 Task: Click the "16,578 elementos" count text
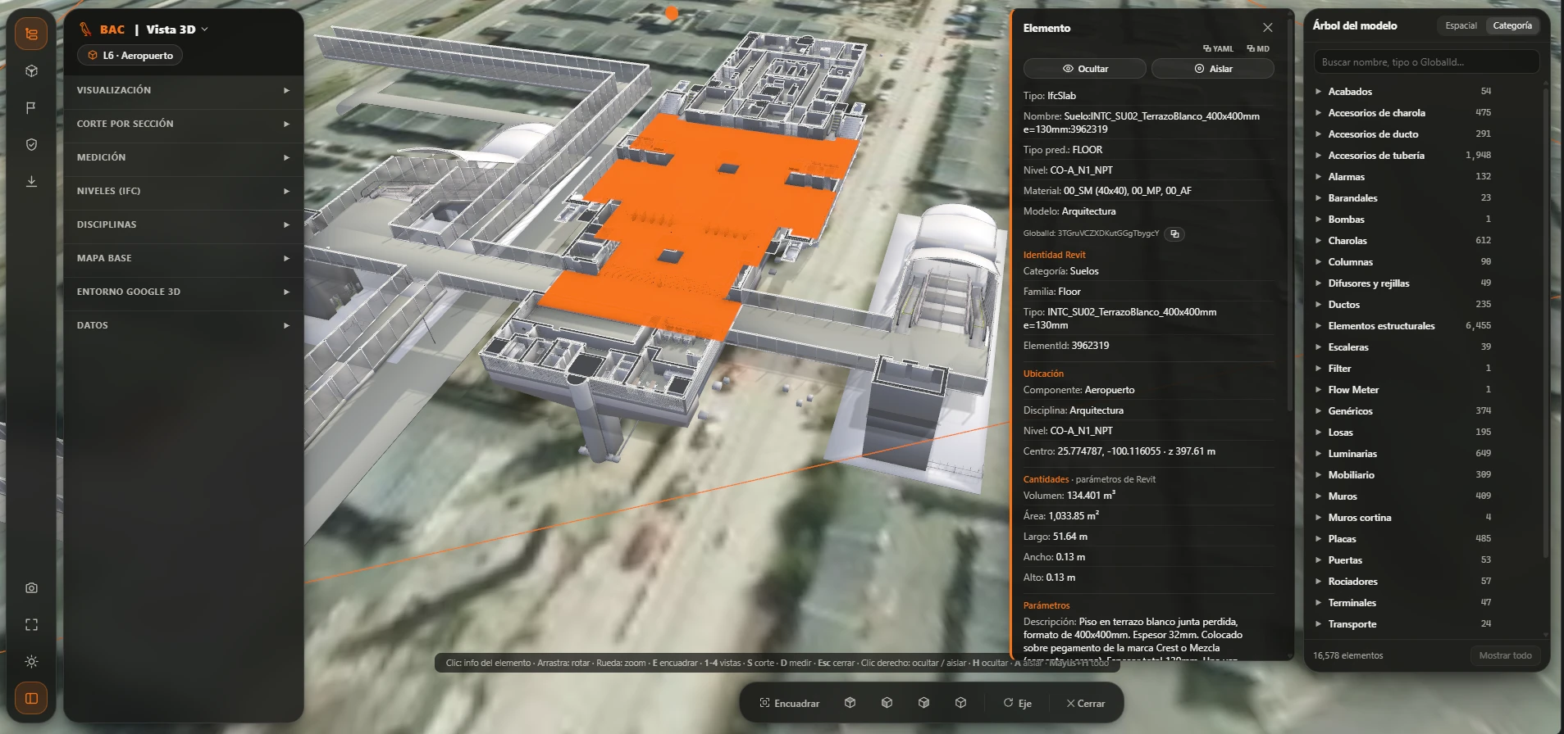tap(1347, 656)
